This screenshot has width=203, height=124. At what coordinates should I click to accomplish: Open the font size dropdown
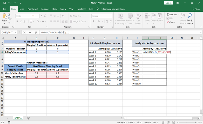[39, 16]
